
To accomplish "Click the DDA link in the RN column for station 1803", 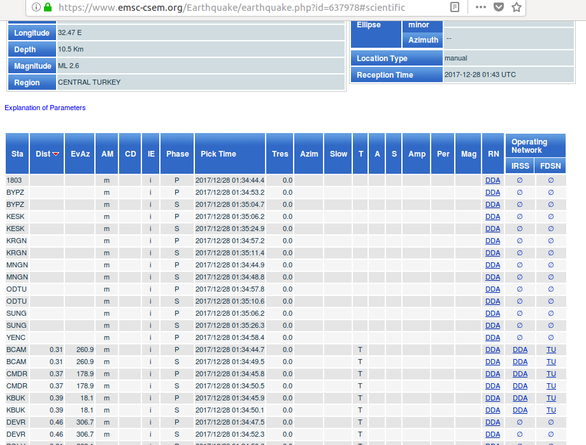I will coord(492,180).
